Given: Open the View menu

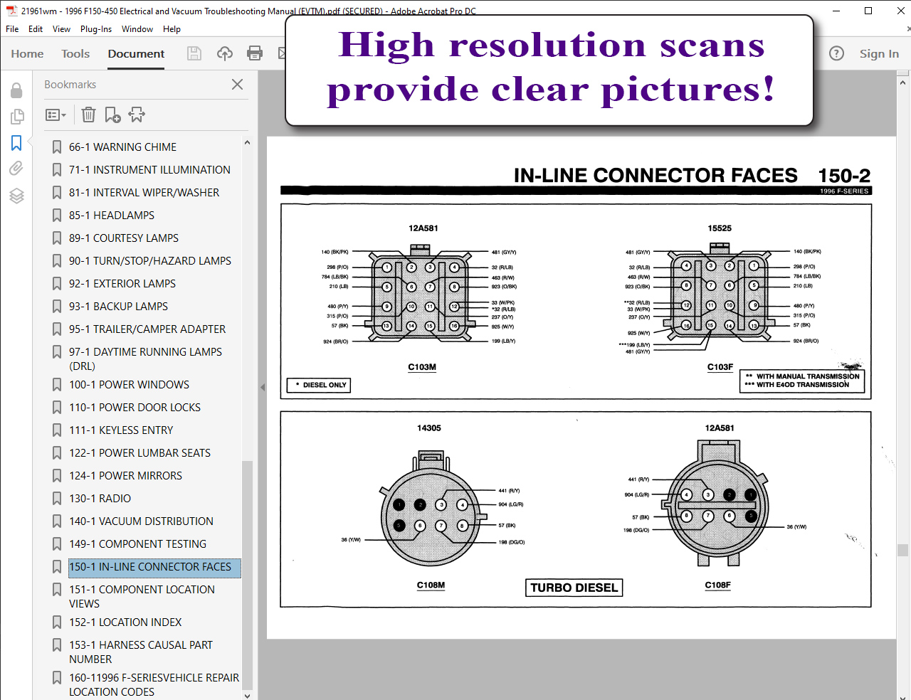Looking at the screenshot, I should (61, 29).
